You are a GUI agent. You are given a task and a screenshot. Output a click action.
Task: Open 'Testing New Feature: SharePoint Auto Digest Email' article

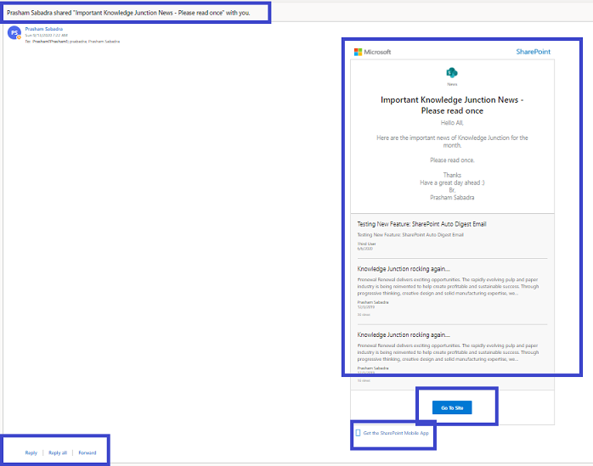pos(421,224)
